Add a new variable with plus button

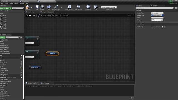tap(21, 58)
